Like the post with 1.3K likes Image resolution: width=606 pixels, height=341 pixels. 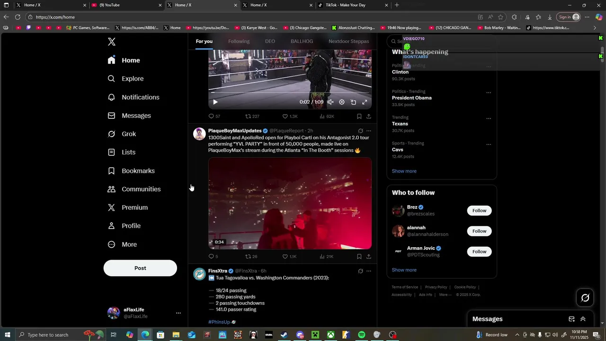tap(290, 116)
